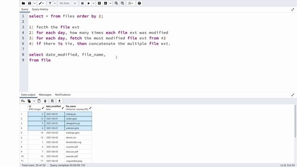This screenshot has width=297, height=167.
Task: Open a SQL file with the folder icon
Action: (x=23, y=3)
